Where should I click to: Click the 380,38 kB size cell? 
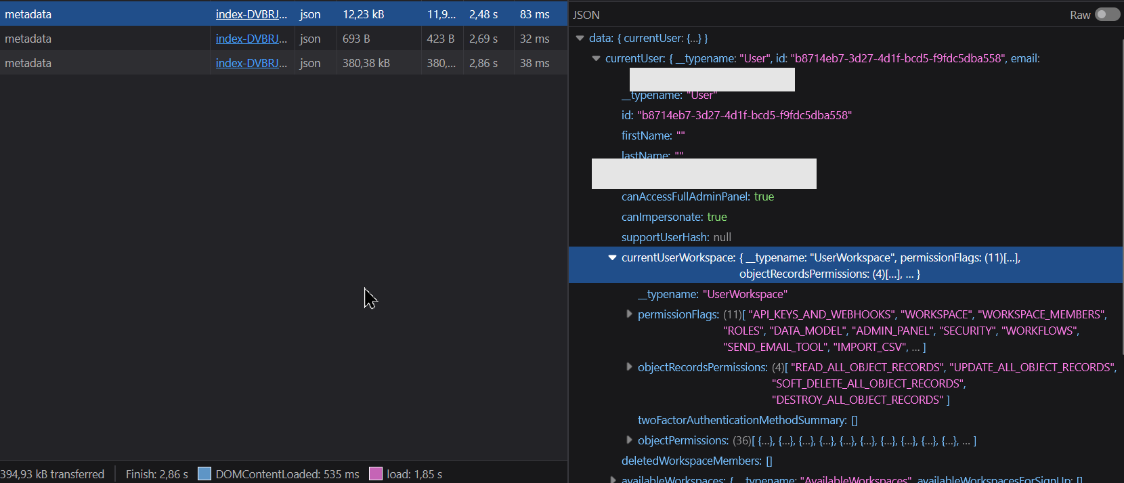coord(379,63)
